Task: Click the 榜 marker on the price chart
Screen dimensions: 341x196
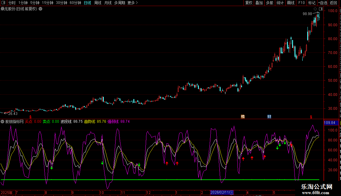Action: pos(243,117)
